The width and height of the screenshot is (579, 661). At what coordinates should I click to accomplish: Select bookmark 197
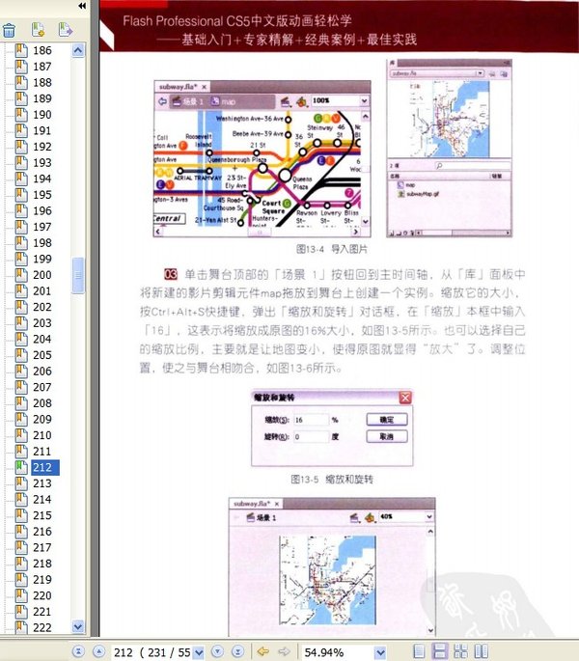point(42,227)
